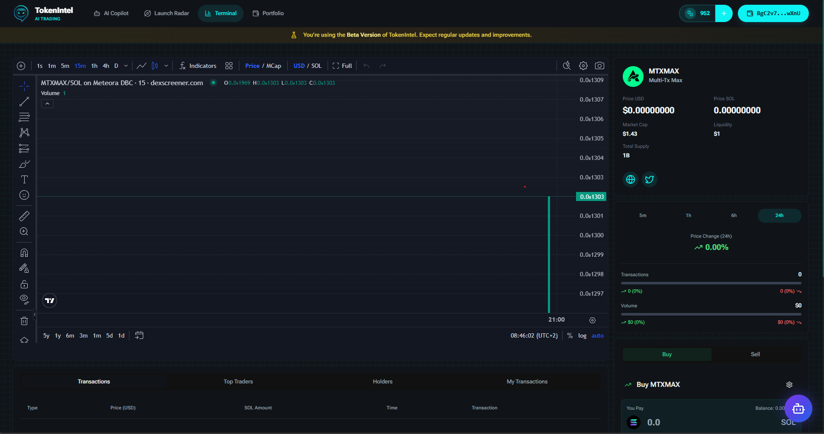
Task: Select the ruler measure tool
Action: pos(24,216)
